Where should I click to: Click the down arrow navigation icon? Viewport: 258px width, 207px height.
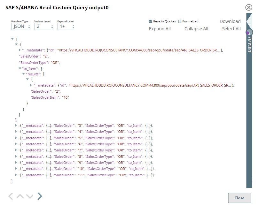[30, 196]
